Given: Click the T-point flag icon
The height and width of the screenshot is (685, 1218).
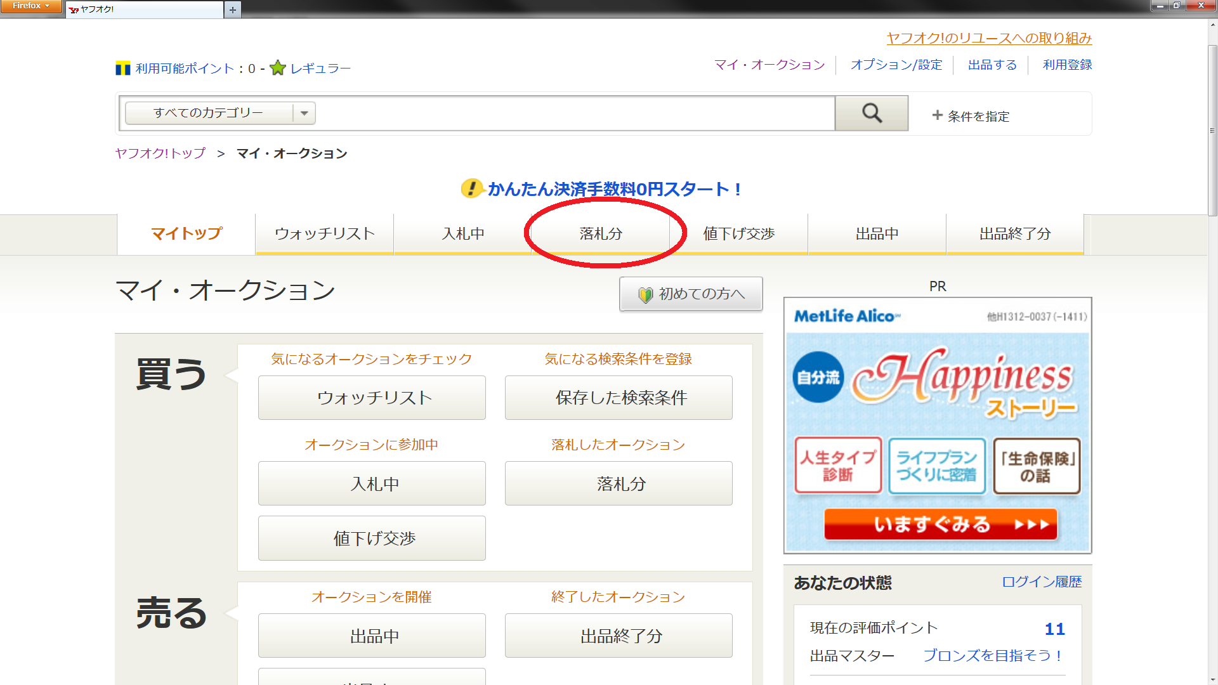Looking at the screenshot, I should (x=123, y=68).
